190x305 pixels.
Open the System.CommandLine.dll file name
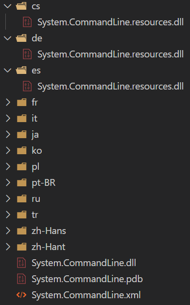84,263
